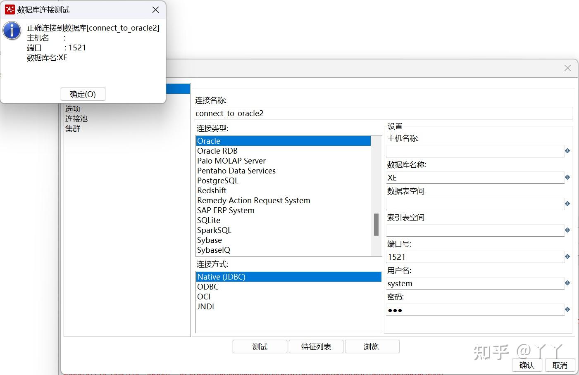Select SybaseIQ connection type
Image resolution: width=579 pixels, height=375 pixels.
[284, 250]
